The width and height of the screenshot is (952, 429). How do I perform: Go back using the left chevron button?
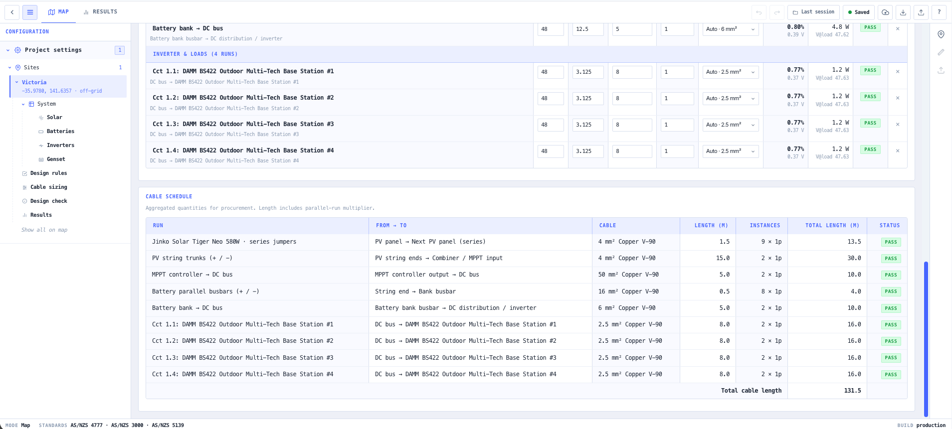(12, 12)
